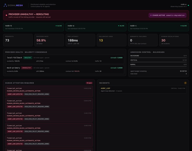Click 'contract fail 0.0%' value
This screenshot has width=192, height=151.
pos(72,61)
